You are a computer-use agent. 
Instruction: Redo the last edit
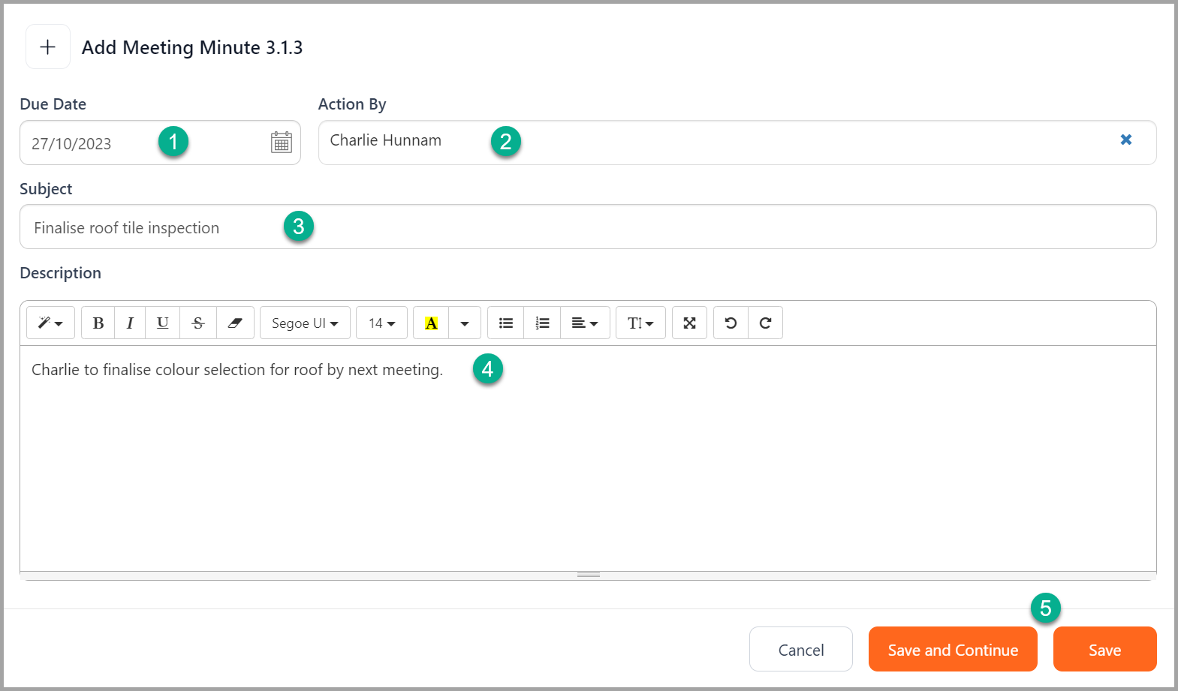[x=765, y=323]
